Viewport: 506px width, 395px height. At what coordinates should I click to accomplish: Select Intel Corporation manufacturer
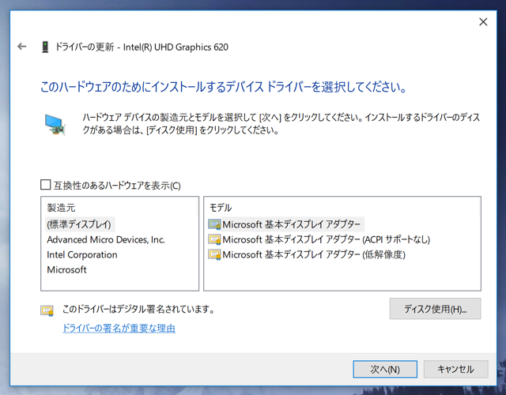tap(82, 254)
